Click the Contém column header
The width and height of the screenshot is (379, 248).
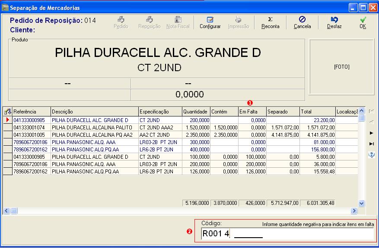coord(224,111)
